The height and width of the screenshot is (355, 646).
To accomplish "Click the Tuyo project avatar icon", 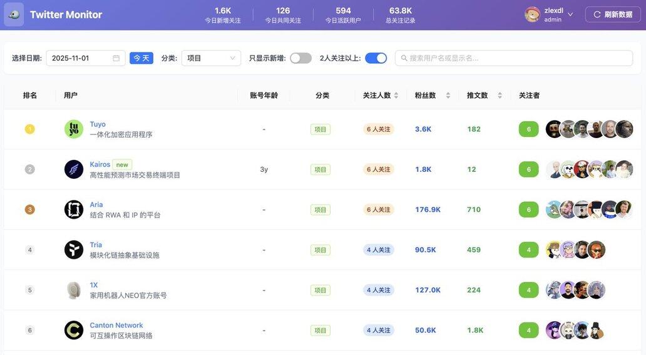I will (x=74, y=129).
